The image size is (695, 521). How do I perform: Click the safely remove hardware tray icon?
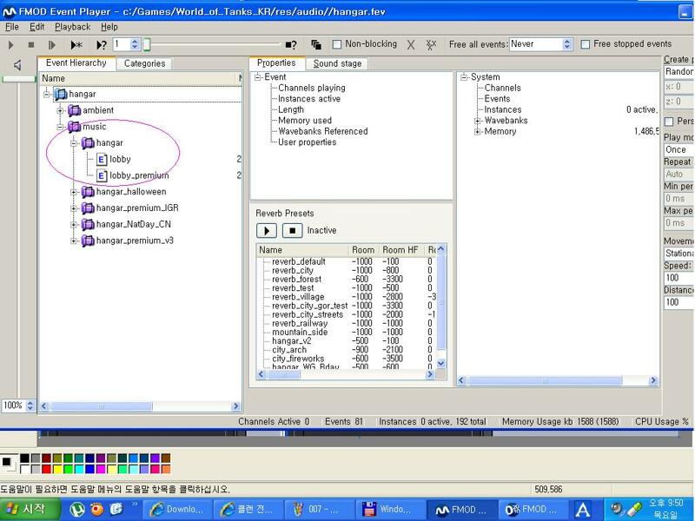(634, 509)
